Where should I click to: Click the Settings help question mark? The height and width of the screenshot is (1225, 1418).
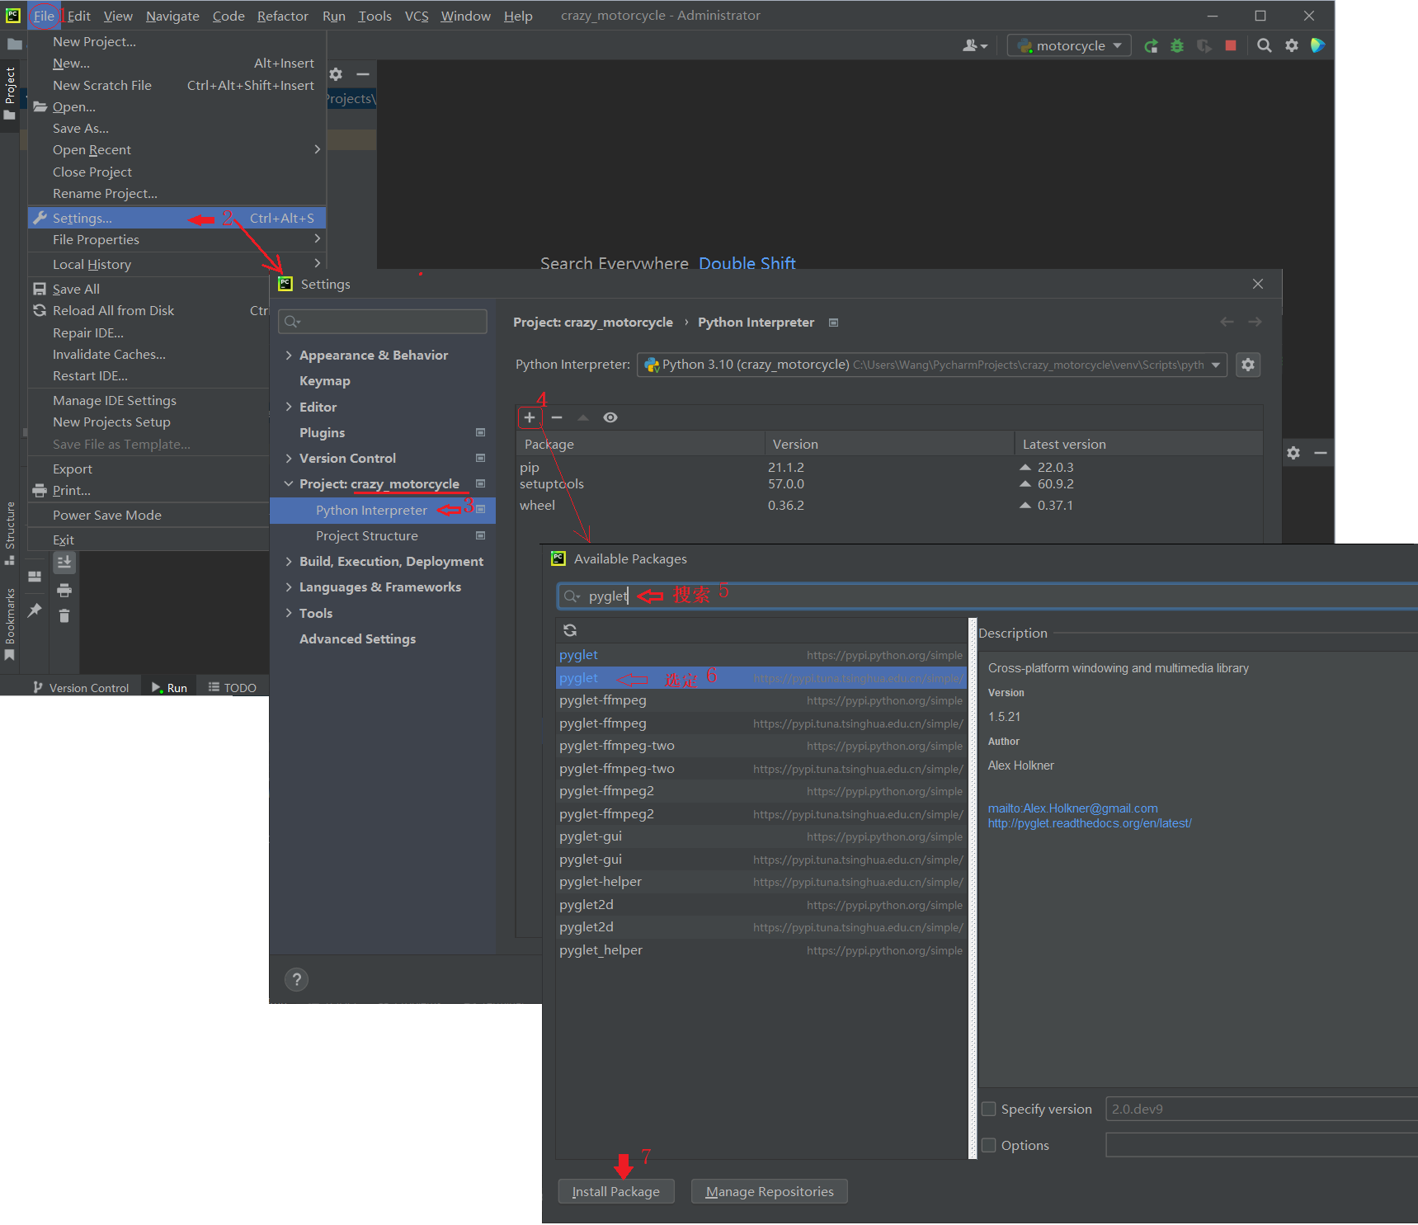click(297, 979)
